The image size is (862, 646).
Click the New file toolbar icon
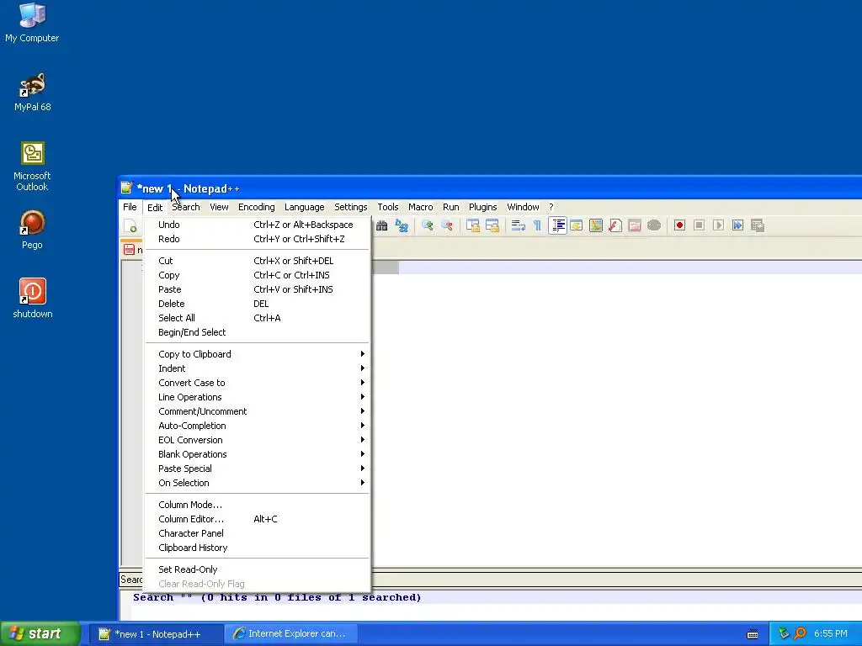(x=130, y=225)
